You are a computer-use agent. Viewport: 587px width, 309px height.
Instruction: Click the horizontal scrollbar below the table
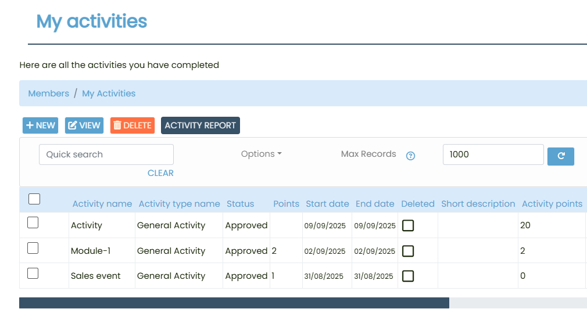coord(234,303)
